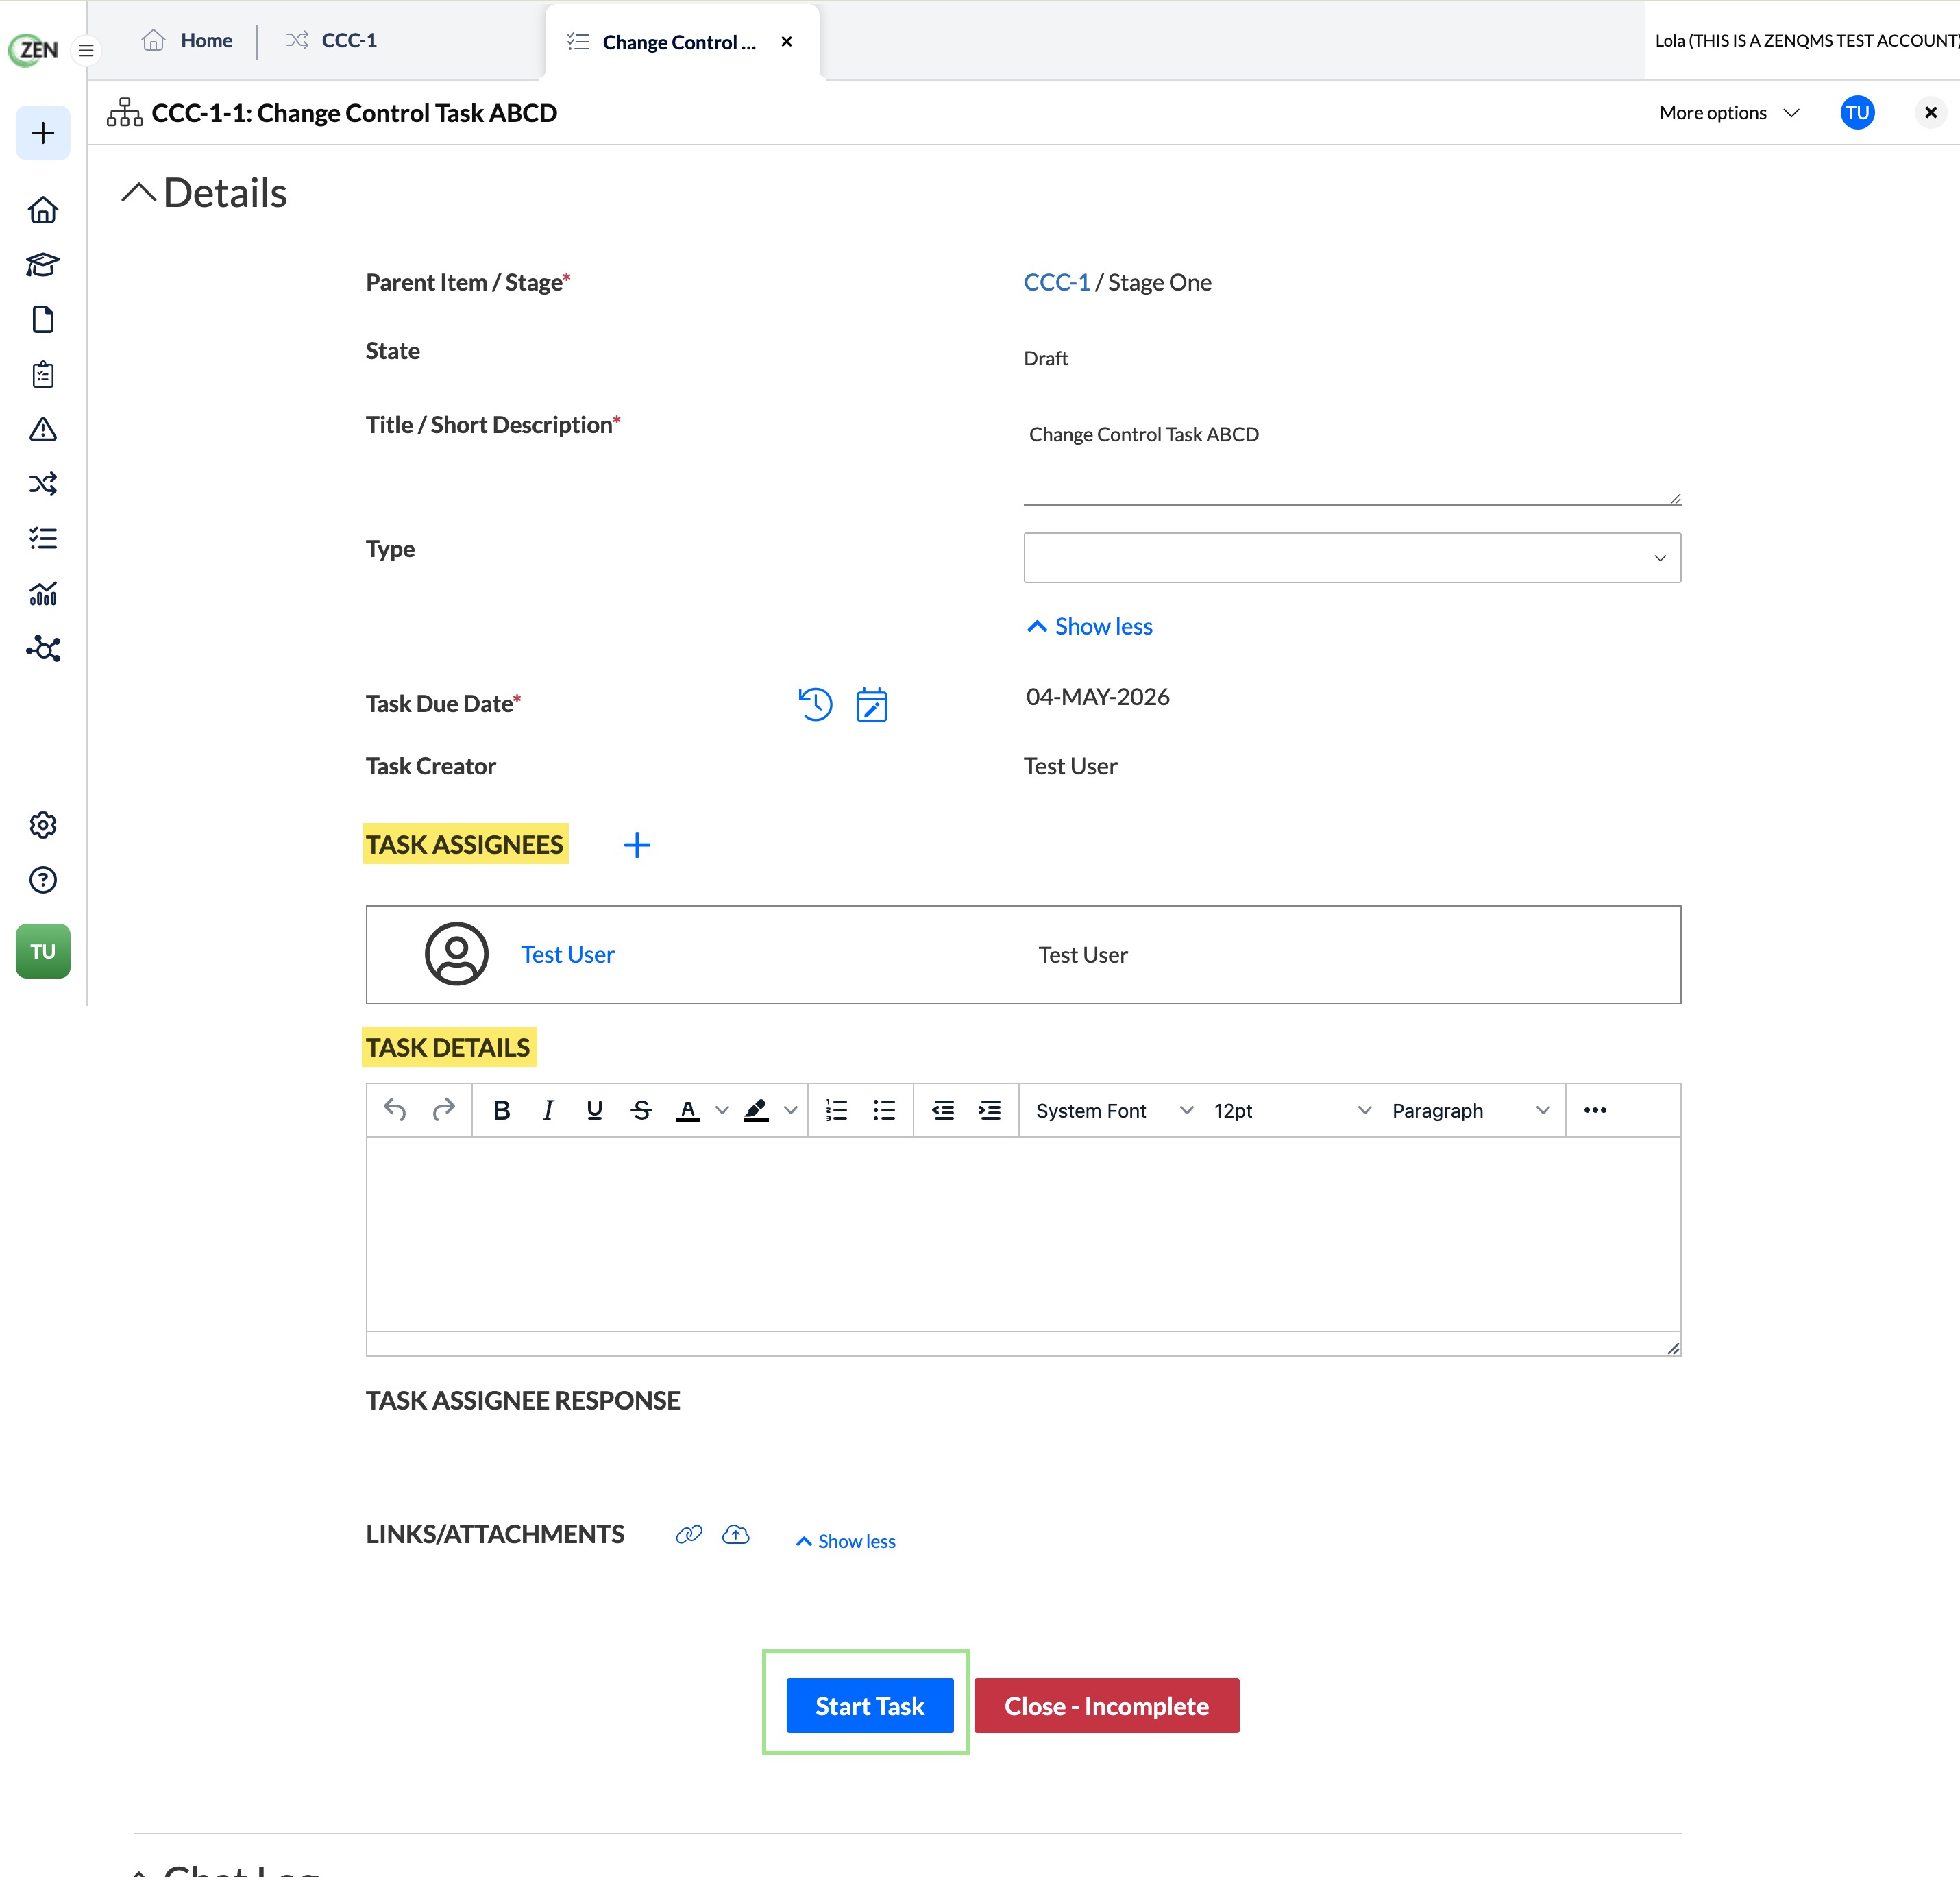This screenshot has height=1881, width=1960.
Task: Toggle Strikethrough formatting
Action: [641, 1110]
